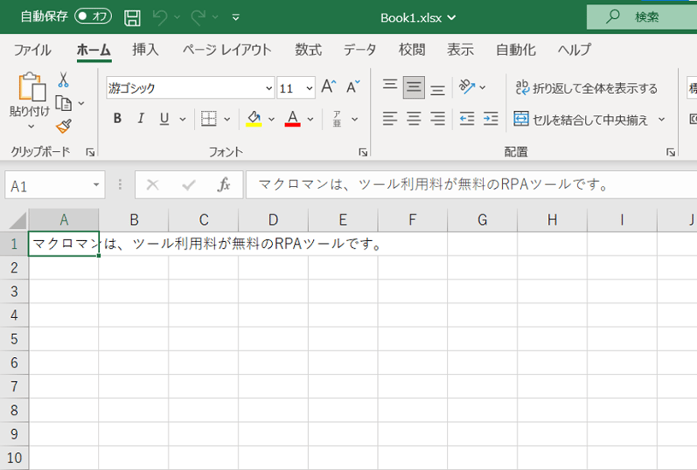
Task: Open the データ tab
Action: 359,50
